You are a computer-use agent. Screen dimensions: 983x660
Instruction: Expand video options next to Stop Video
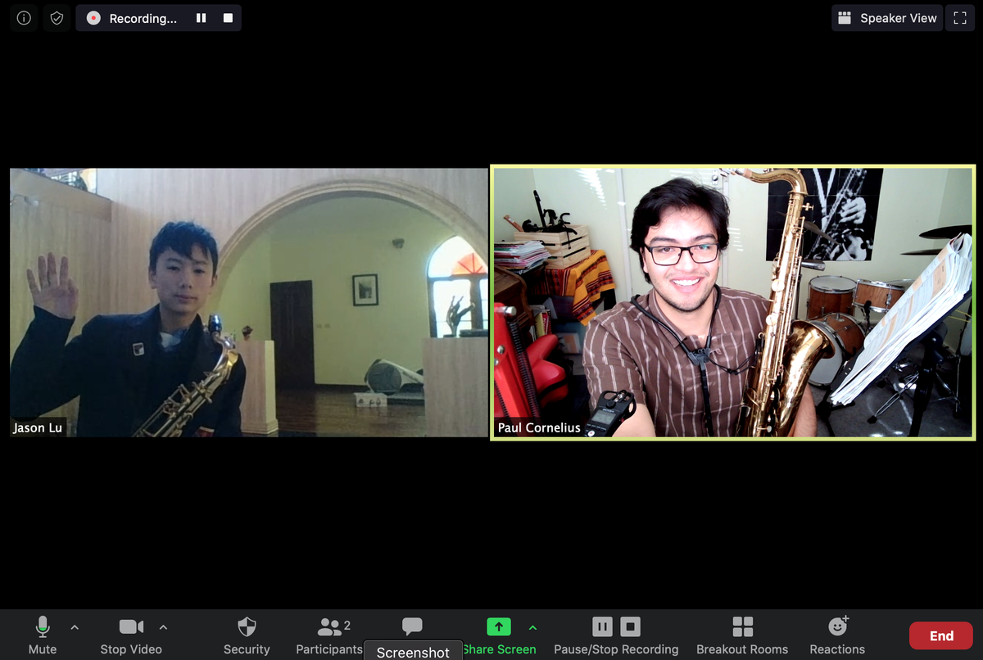pos(163,627)
